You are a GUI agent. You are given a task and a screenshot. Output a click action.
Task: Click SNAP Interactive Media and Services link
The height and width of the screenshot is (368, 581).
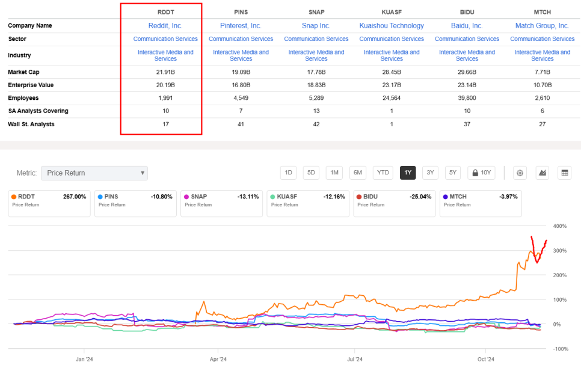pyautogui.click(x=316, y=55)
